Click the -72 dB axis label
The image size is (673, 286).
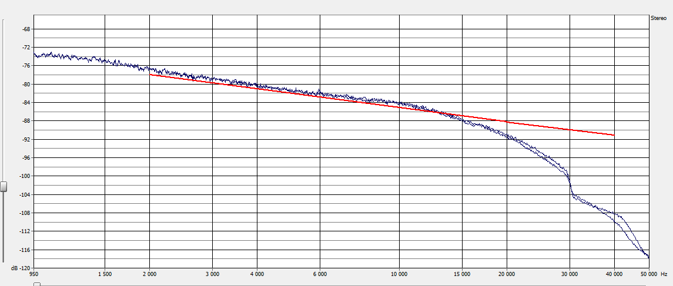pos(25,47)
